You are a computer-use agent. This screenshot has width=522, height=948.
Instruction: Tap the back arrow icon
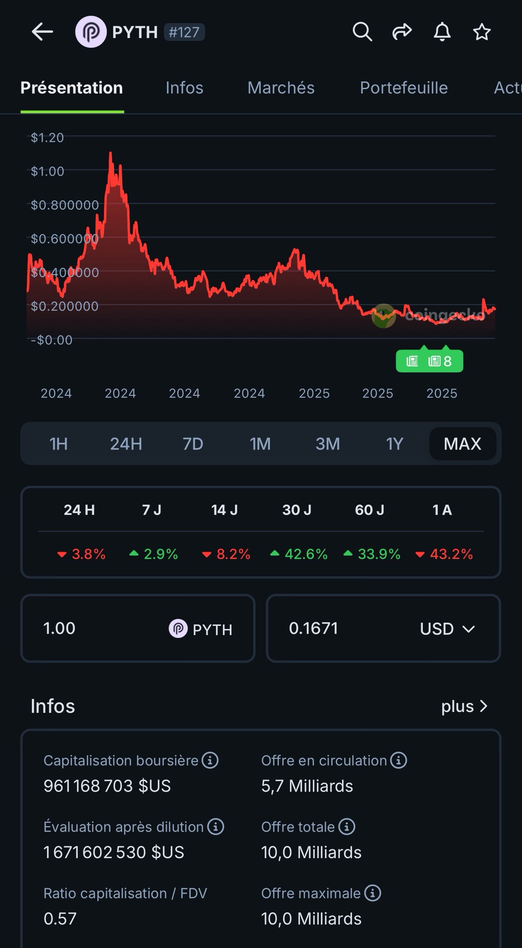tap(42, 32)
